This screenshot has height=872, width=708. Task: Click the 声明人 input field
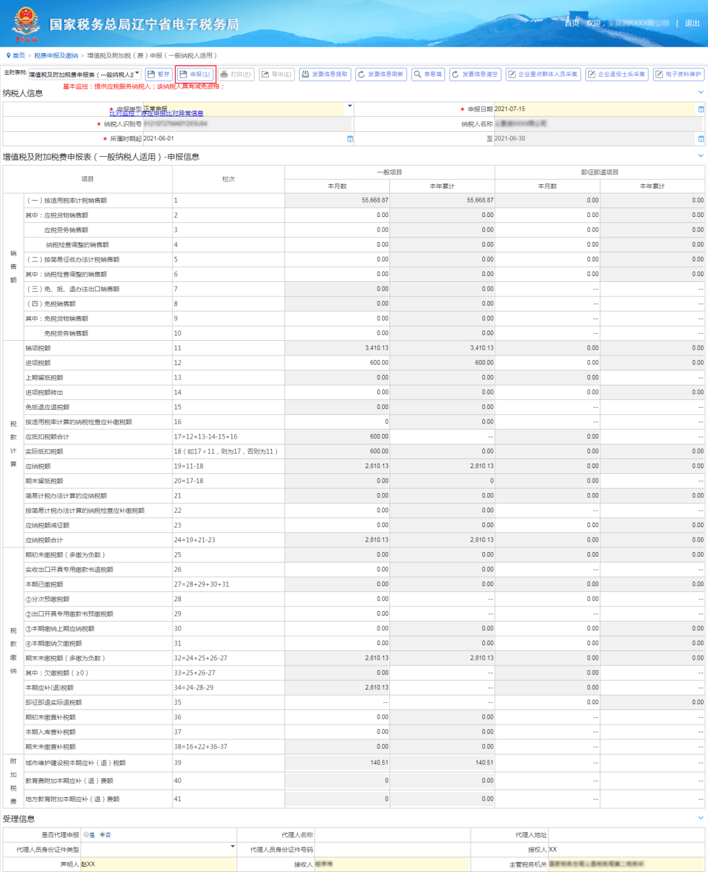pyautogui.click(x=157, y=865)
